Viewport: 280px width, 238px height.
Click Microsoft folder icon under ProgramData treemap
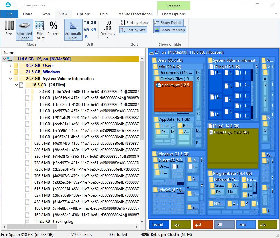pos(211,180)
